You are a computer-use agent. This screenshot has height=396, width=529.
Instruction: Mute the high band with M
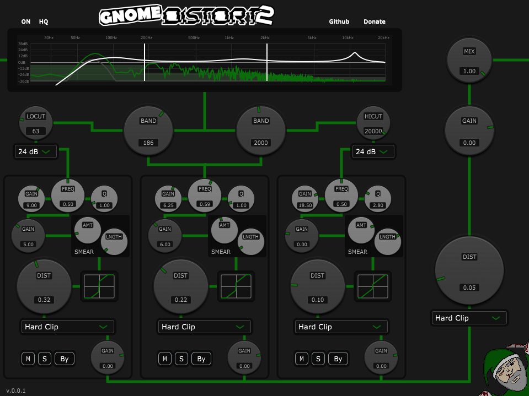302,359
